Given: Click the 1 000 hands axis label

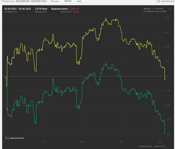Looking at the screenshot, I should point(82,142).
